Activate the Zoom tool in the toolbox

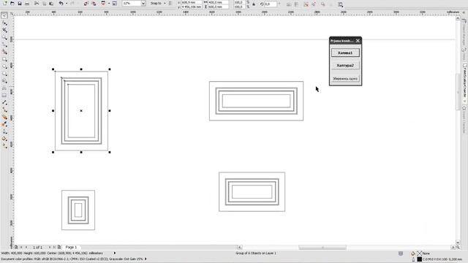click(x=4, y=37)
